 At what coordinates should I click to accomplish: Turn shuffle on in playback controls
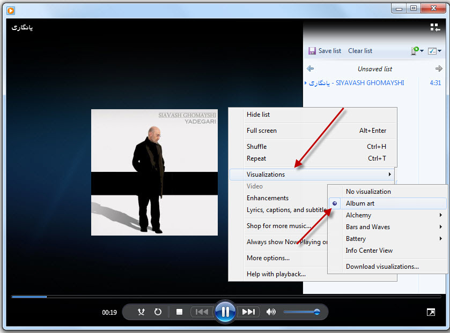click(x=141, y=312)
